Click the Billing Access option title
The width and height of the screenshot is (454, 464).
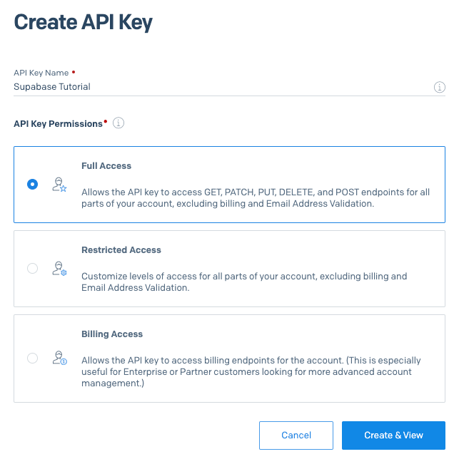pyautogui.click(x=112, y=334)
